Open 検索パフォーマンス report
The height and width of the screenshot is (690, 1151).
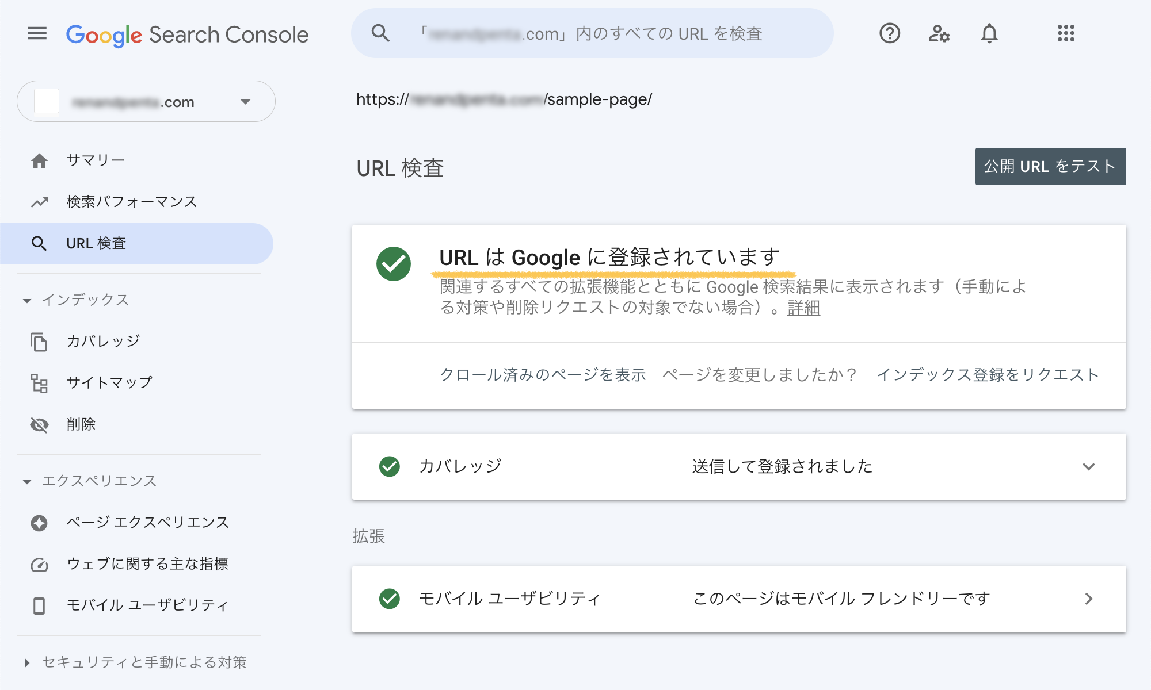click(x=132, y=202)
